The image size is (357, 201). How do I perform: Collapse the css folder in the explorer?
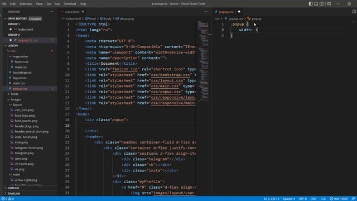point(8,51)
